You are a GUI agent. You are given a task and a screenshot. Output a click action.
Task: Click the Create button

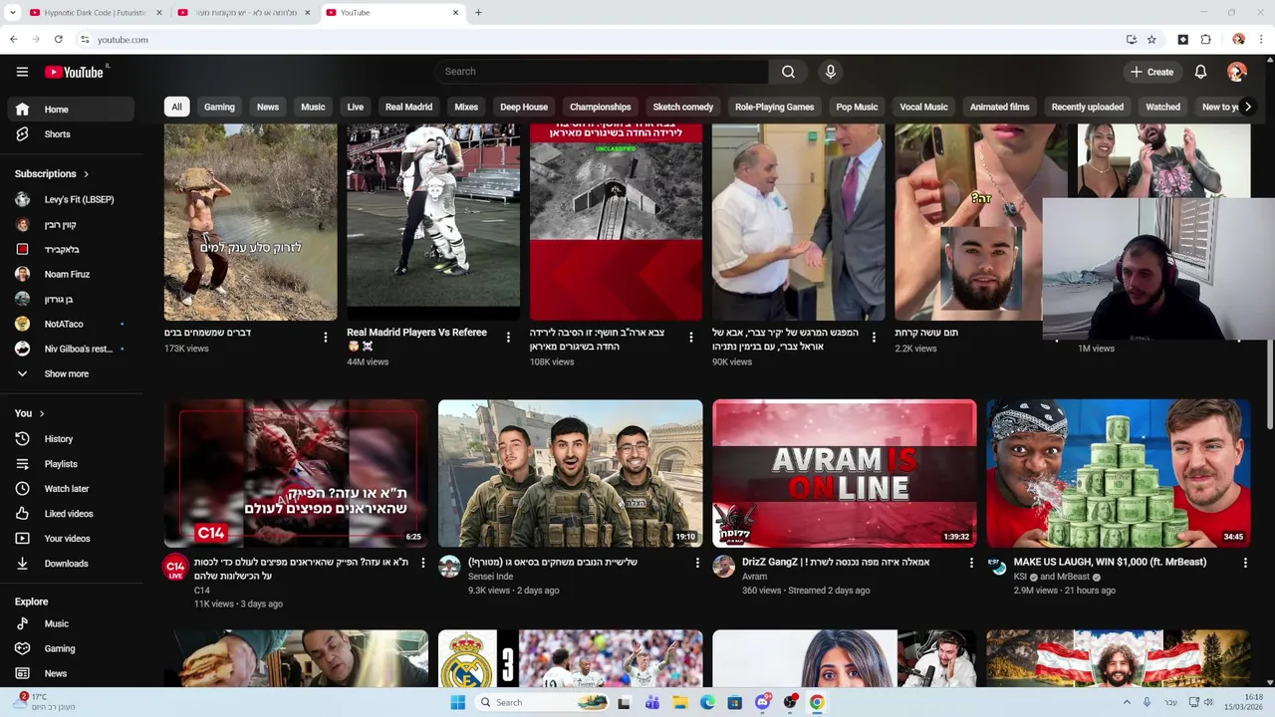tap(1151, 72)
